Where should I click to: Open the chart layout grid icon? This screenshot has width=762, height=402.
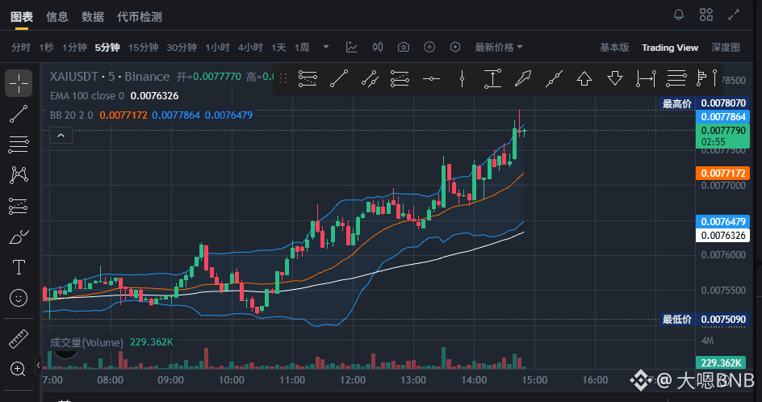click(706, 15)
